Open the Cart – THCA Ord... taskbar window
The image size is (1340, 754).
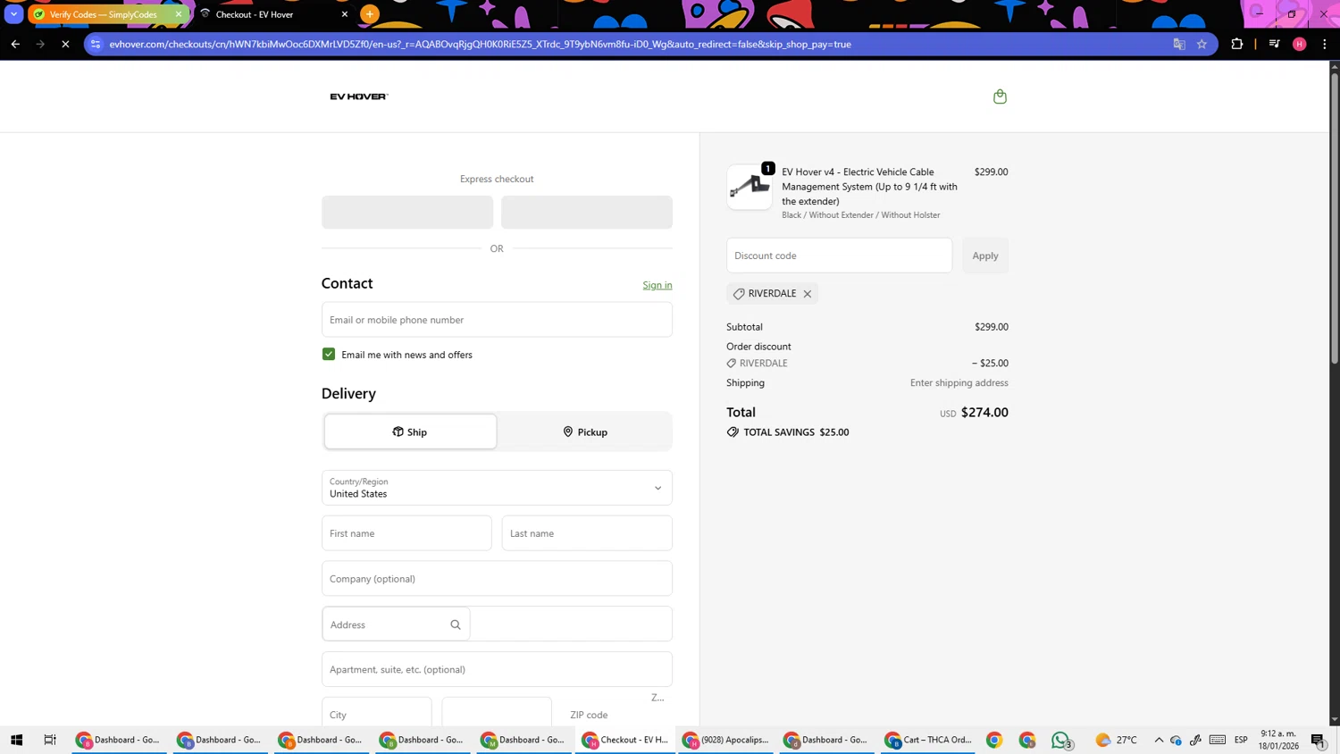tap(928, 740)
